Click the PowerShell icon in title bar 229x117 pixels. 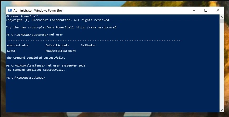click(x=10, y=10)
